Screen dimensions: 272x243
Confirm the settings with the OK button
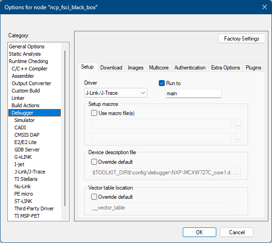click(x=199, y=232)
